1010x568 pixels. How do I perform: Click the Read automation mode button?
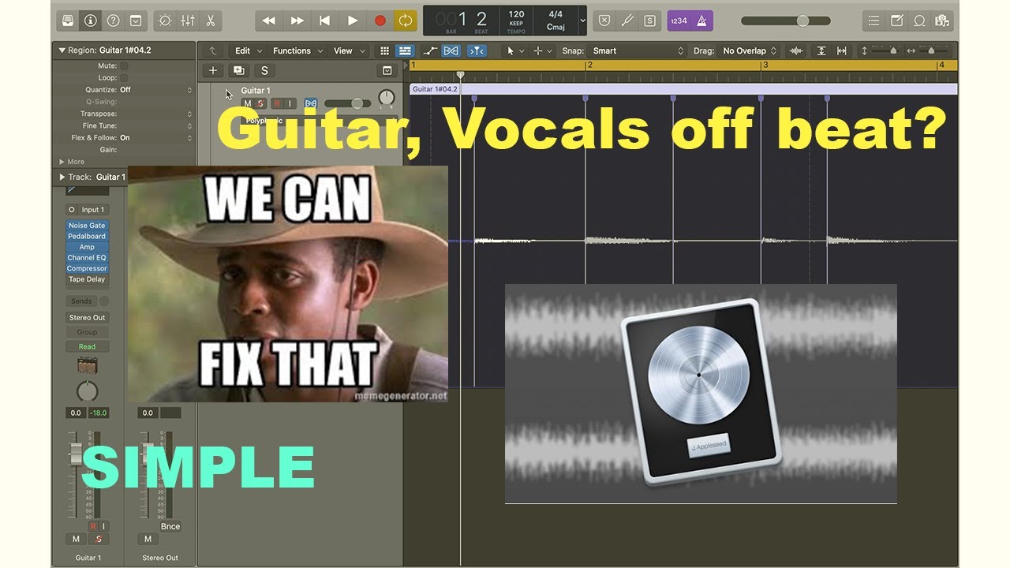click(x=87, y=346)
